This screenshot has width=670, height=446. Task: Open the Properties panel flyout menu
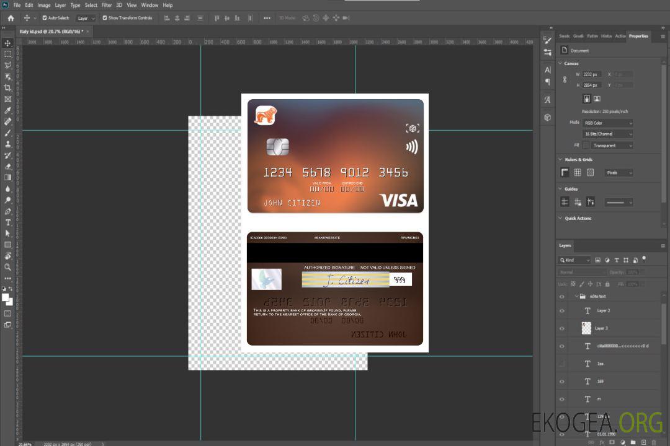[663, 37]
